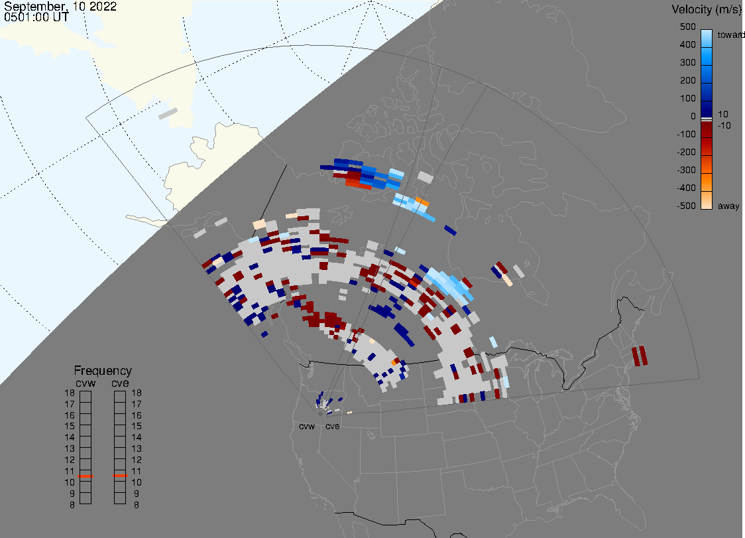Click the '400' positive velocity scale label

[687, 44]
